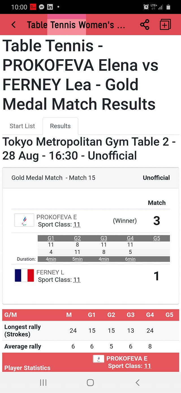
Task: Switch to the Start List tab
Action: tap(22, 126)
